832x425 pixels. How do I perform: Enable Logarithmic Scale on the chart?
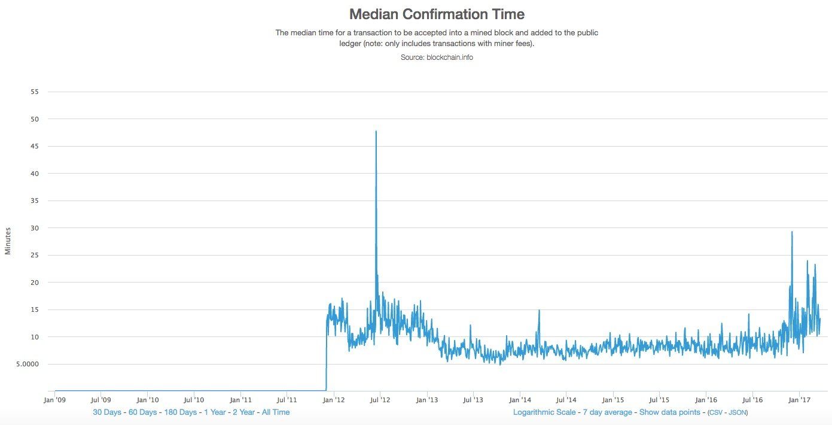click(544, 412)
